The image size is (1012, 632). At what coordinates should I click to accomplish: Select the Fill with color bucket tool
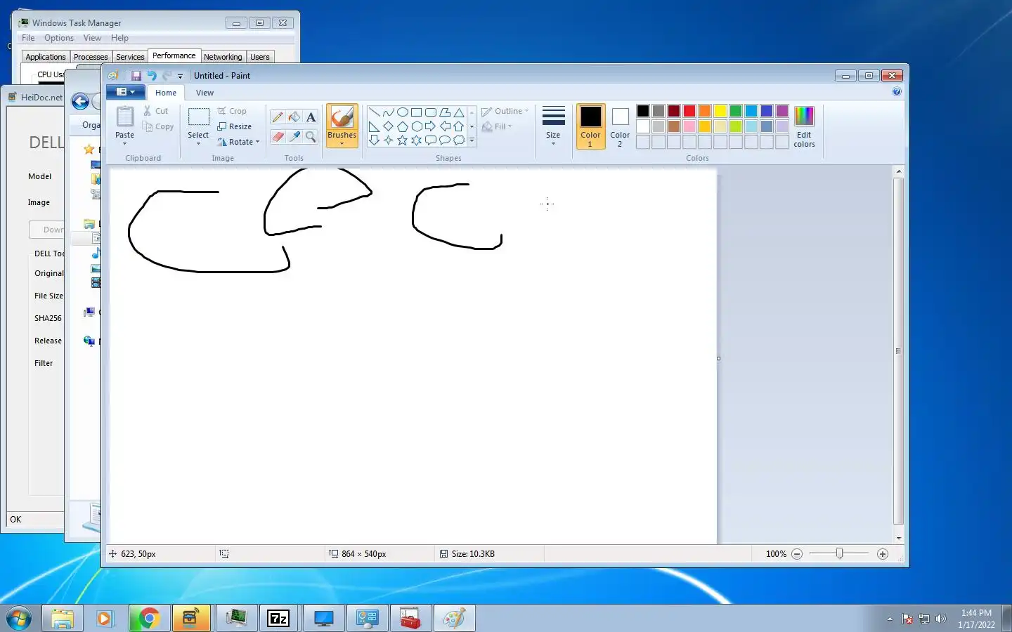coord(294,117)
